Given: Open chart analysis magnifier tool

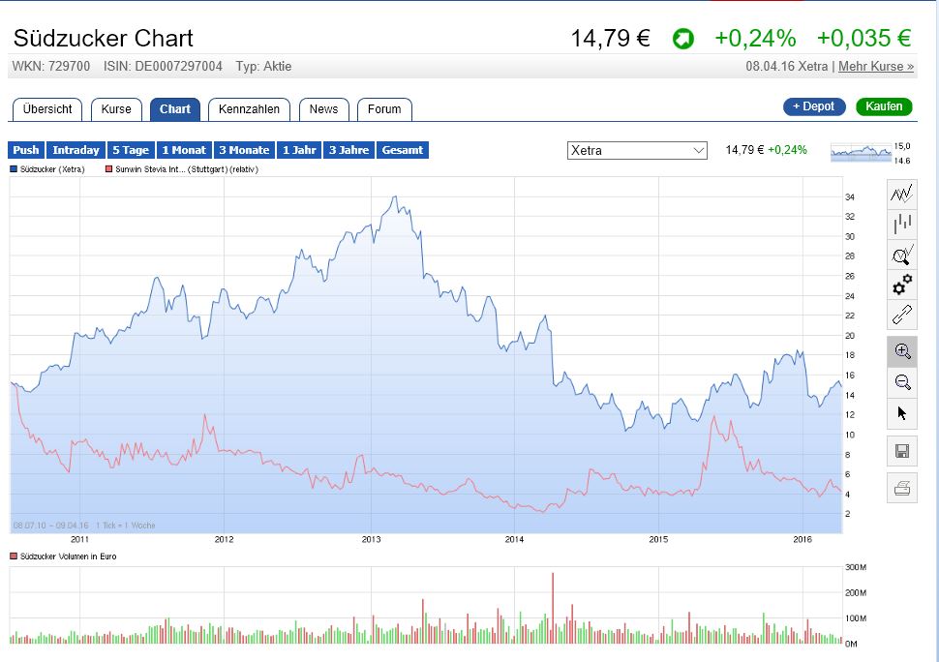Looking at the screenshot, I should click(902, 256).
